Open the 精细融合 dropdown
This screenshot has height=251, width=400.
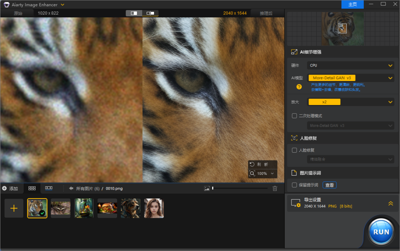(350, 159)
